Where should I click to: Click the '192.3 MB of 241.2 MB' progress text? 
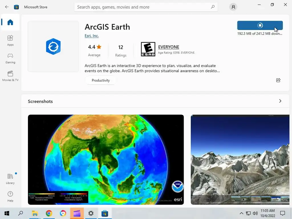pyautogui.click(x=259, y=34)
